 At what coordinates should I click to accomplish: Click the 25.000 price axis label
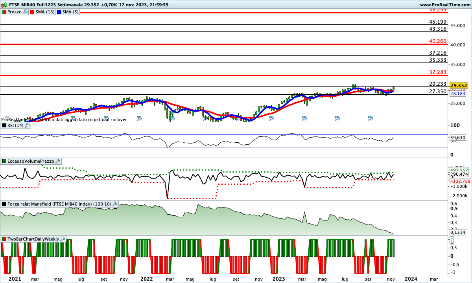pyautogui.click(x=459, y=103)
